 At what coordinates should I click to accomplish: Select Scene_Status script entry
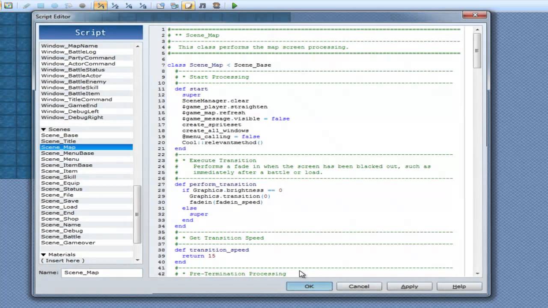pos(86,189)
